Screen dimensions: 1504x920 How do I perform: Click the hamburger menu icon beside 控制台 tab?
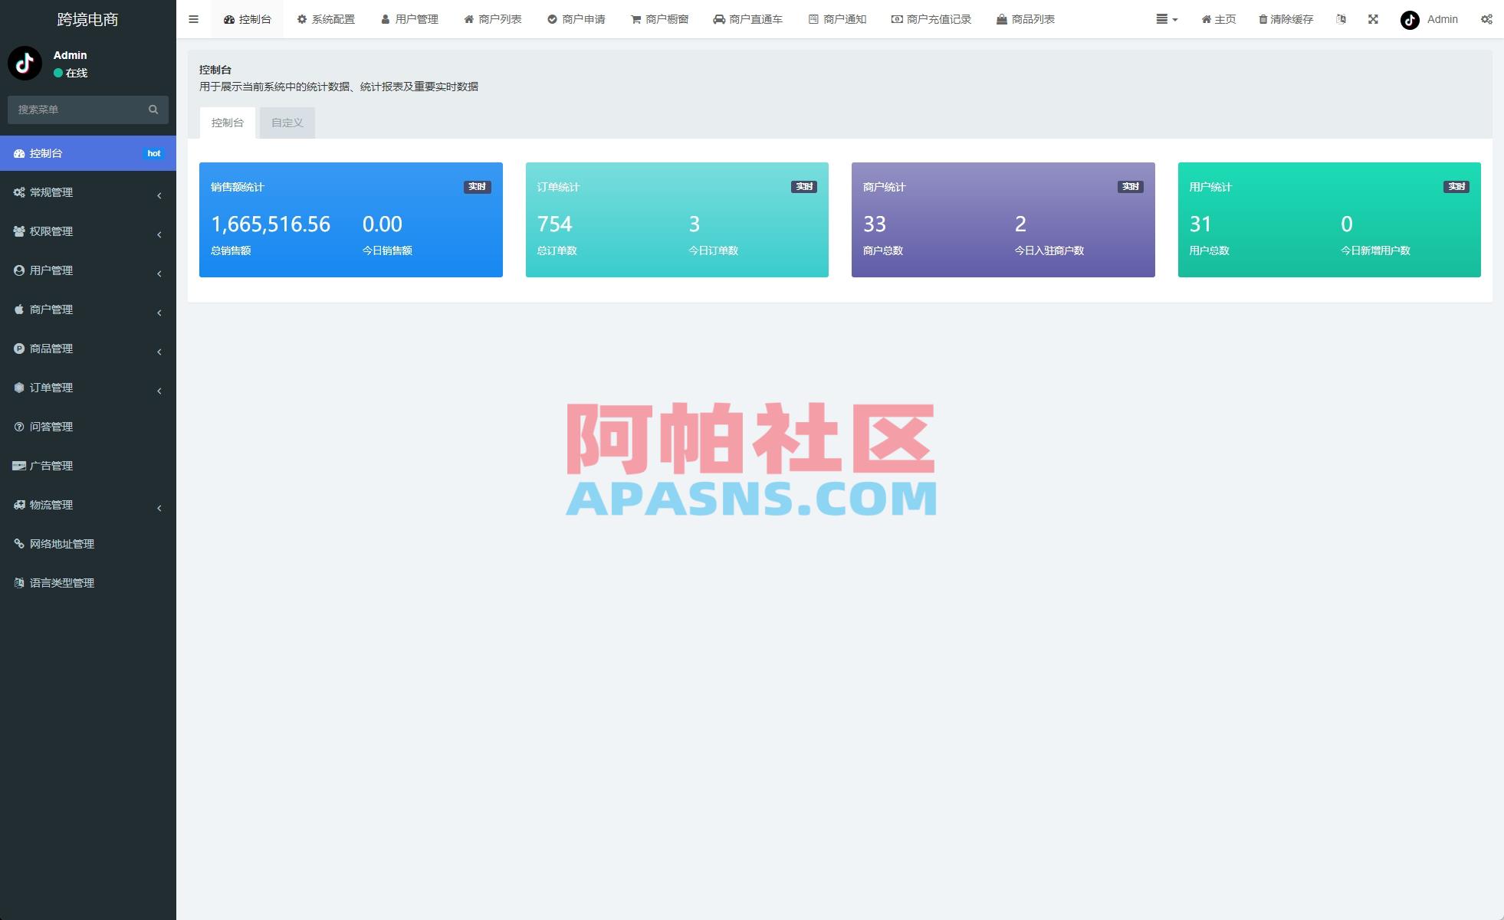tap(193, 19)
